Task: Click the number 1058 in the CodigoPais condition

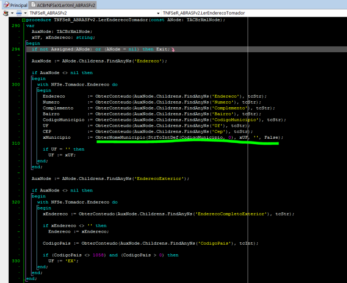Action: [98, 255]
